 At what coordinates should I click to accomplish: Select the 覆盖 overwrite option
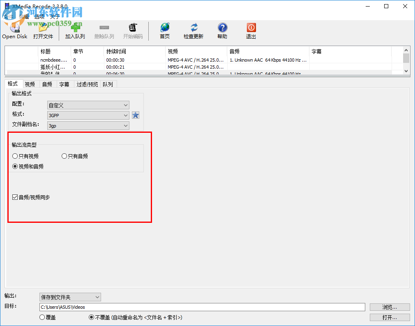41,317
